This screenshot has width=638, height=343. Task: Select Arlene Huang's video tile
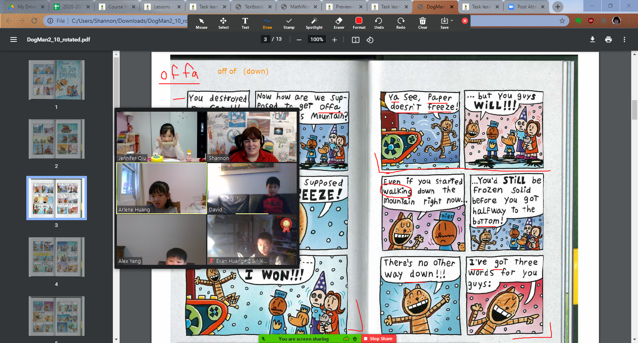(x=161, y=188)
